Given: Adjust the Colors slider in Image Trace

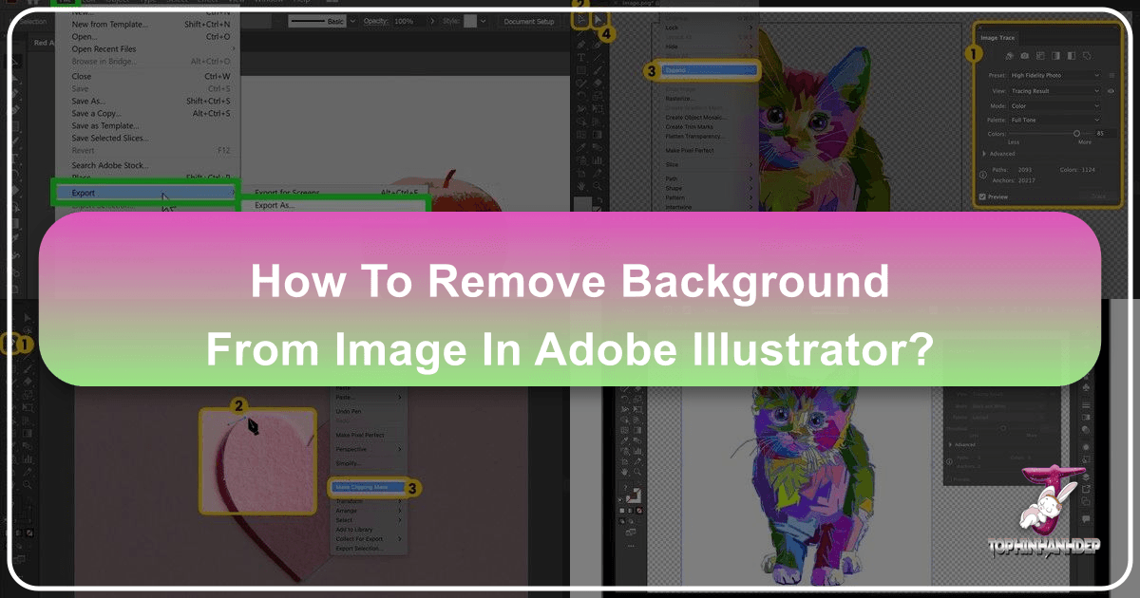Looking at the screenshot, I should click(1076, 133).
